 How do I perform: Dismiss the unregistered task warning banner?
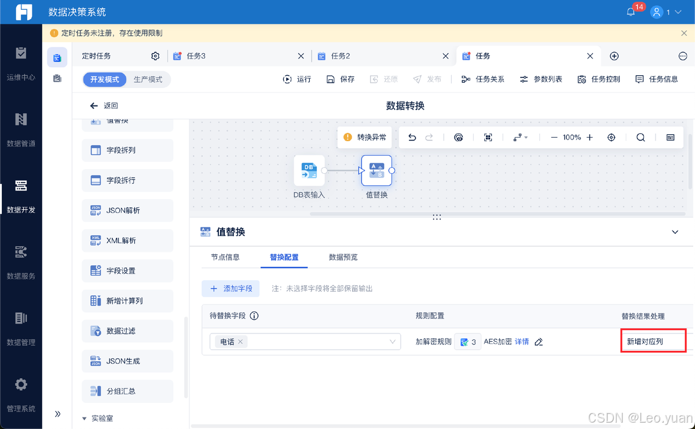click(x=684, y=34)
